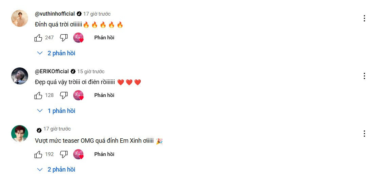Open the @vuthinhofficial channel link
This screenshot has width=379, height=178.
[55, 14]
